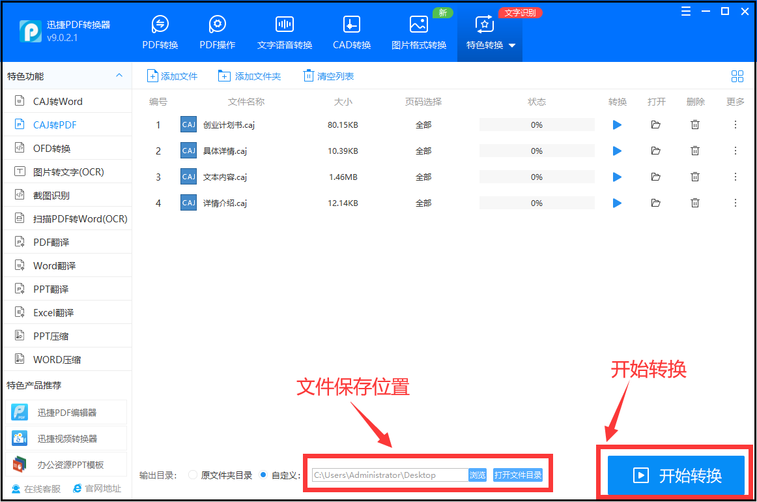Viewport: 757px width, 502px height.
Task: Start converting 创业计划书.caj with play icon
Action: click(x=617, y=125)
